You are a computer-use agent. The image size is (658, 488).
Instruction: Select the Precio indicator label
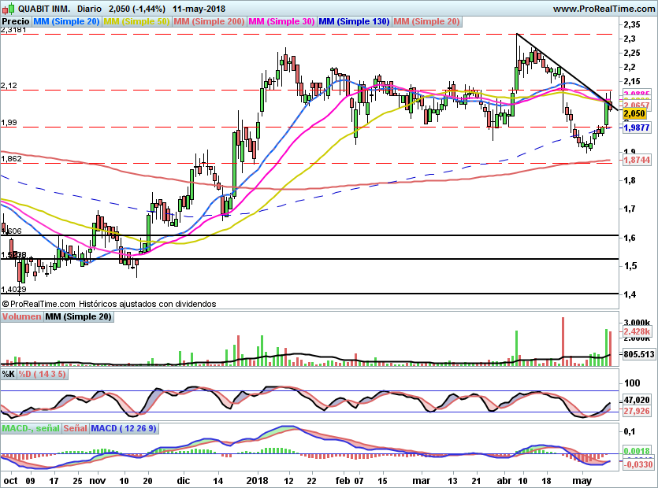[x=16, y=21]
